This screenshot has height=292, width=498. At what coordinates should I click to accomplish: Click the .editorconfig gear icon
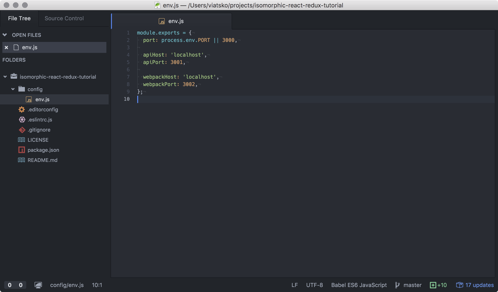[x=21, y=109]
